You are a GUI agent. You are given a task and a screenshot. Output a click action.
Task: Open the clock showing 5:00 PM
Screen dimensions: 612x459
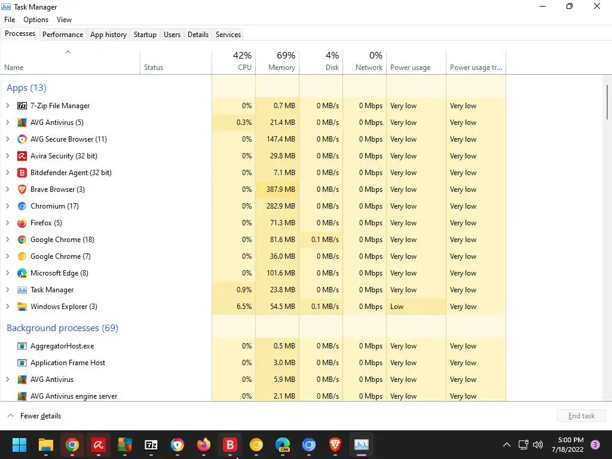coord(568,445)
